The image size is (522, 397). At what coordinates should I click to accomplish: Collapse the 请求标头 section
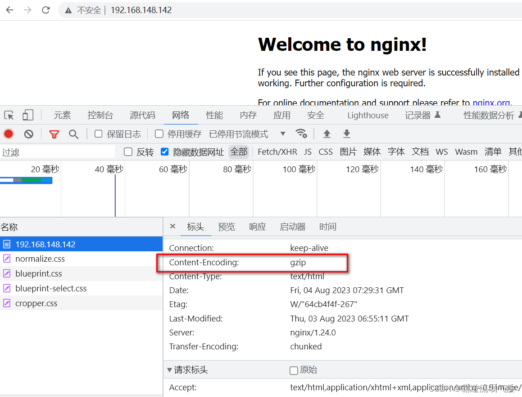click(x=169, y=370)
